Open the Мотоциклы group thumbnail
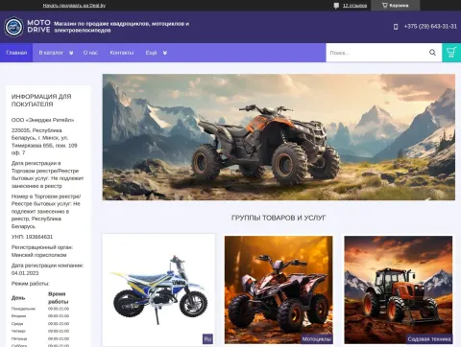This screenshot has height=347, width=461. pos(279,289)
